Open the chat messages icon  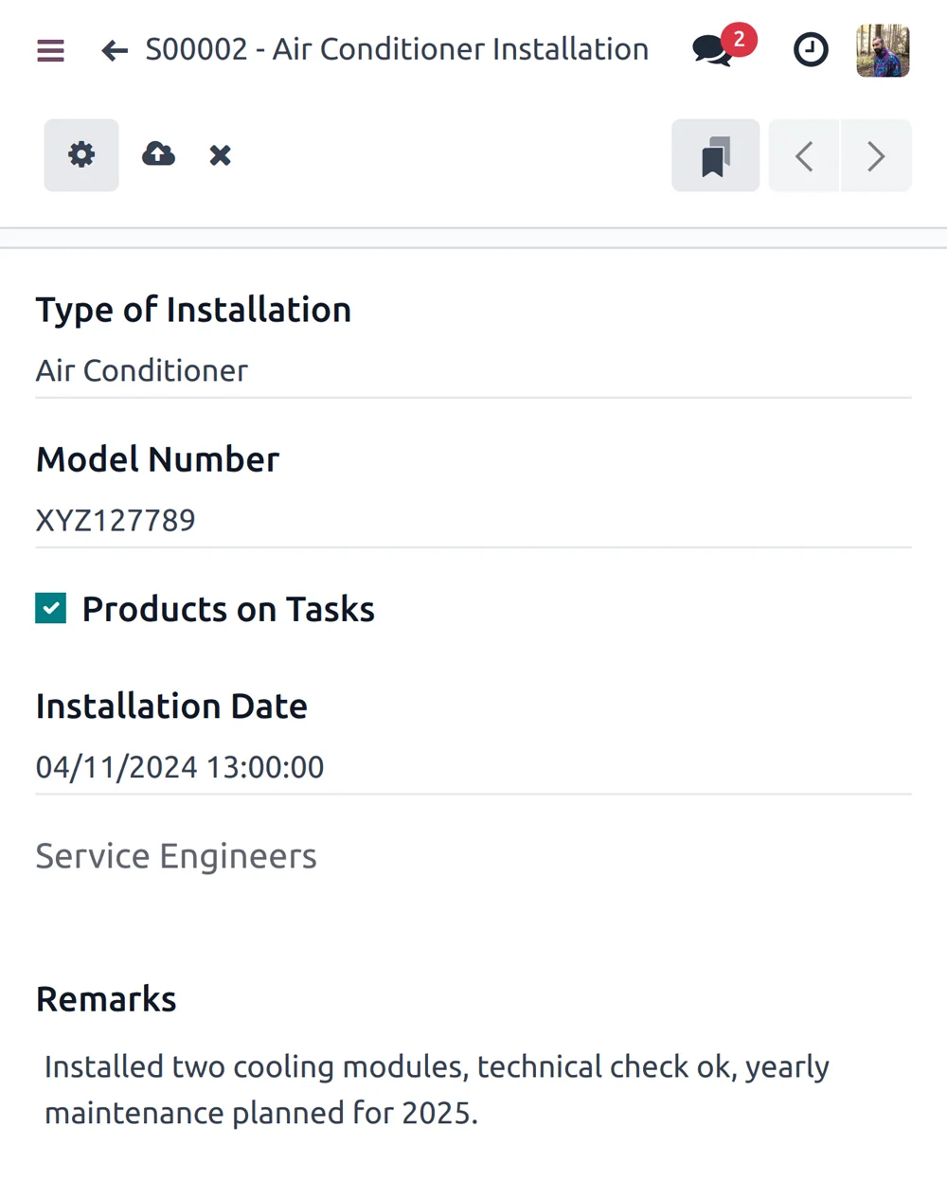click(712, 50)
